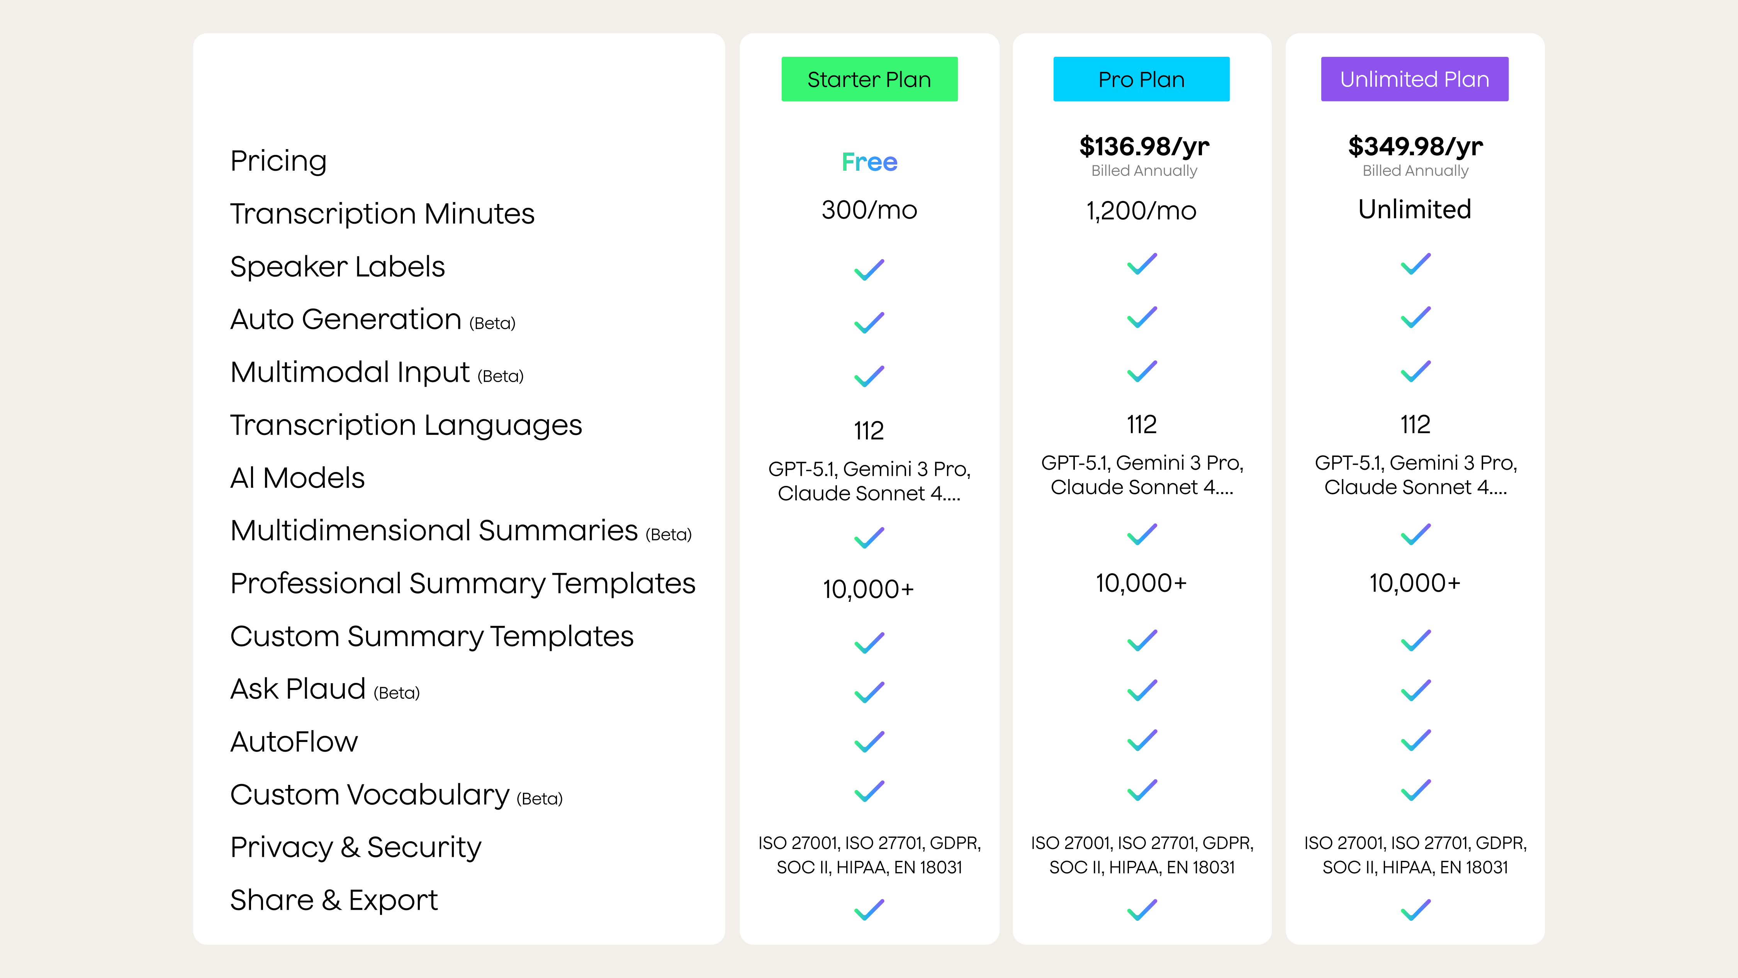Viewport: 1738px width, 978px height.
Task: Click the Free price in Starter Plan
Action: (869, 162)
